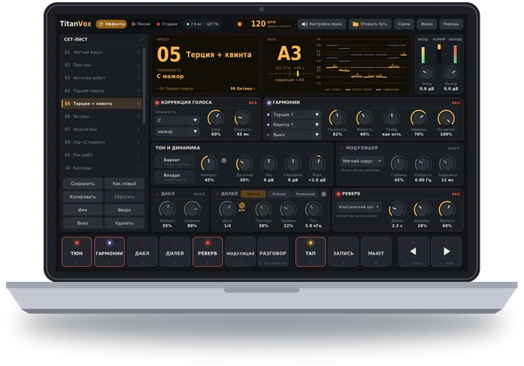Select the Плёнка delay type tab
Screen dimensions: 524x366
pyautogui.click(x=279, y=194)
